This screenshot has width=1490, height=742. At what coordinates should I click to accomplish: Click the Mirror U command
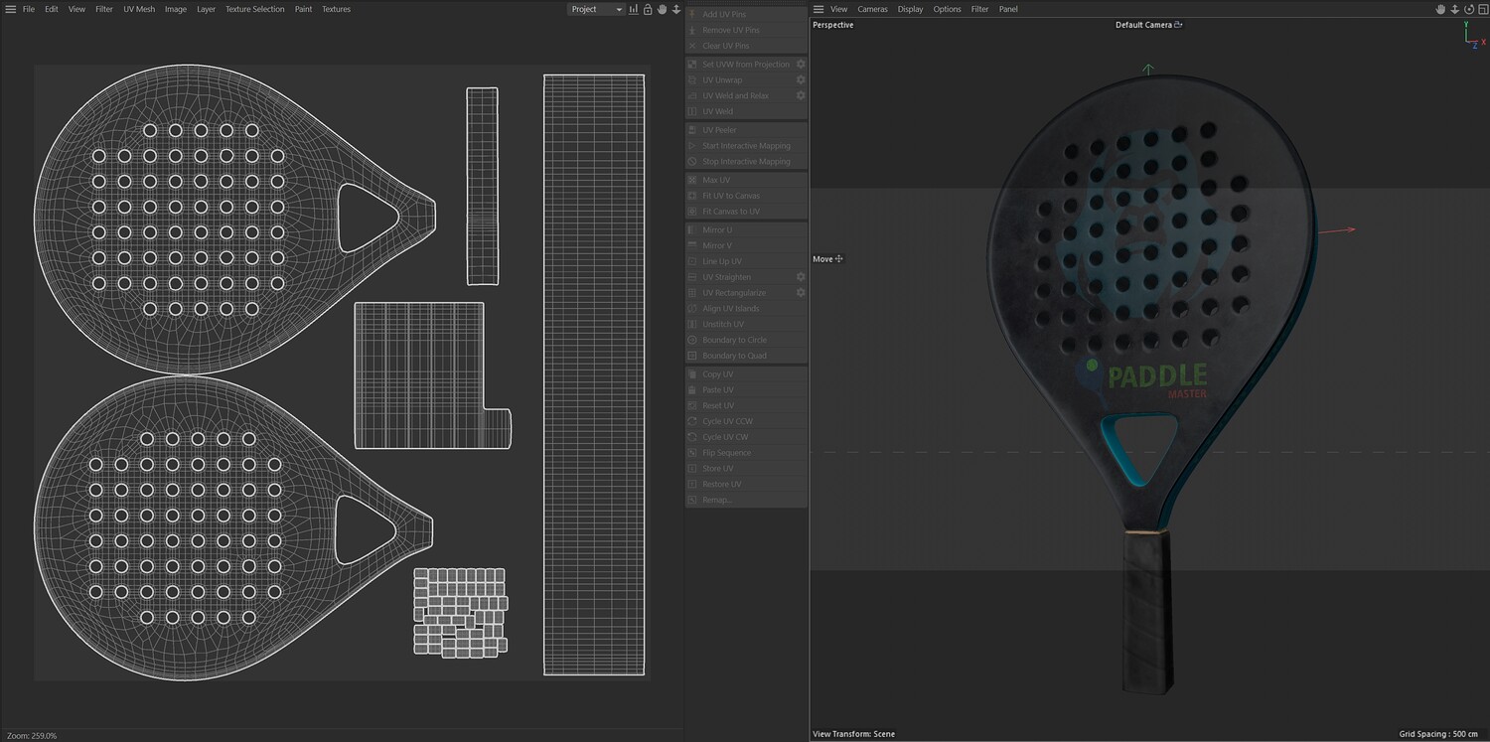(x=746, y=229)
